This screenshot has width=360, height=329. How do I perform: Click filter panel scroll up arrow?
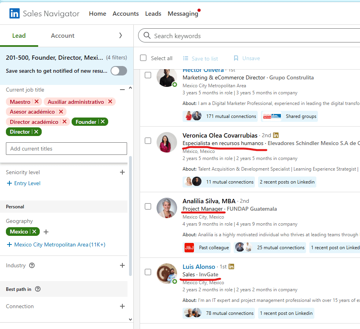(x=130, y=88)
